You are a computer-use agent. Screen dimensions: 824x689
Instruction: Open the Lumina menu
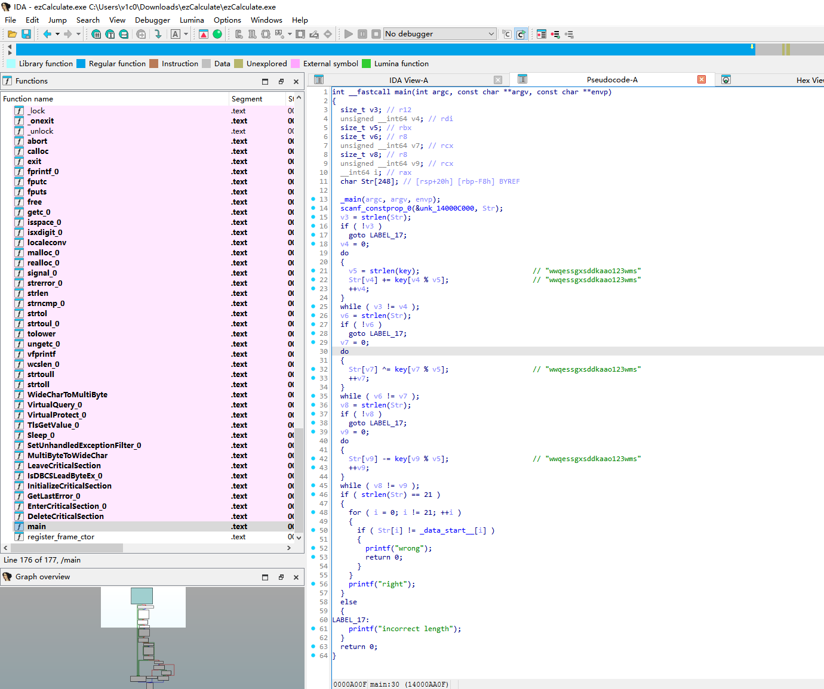tap(192, 20)
